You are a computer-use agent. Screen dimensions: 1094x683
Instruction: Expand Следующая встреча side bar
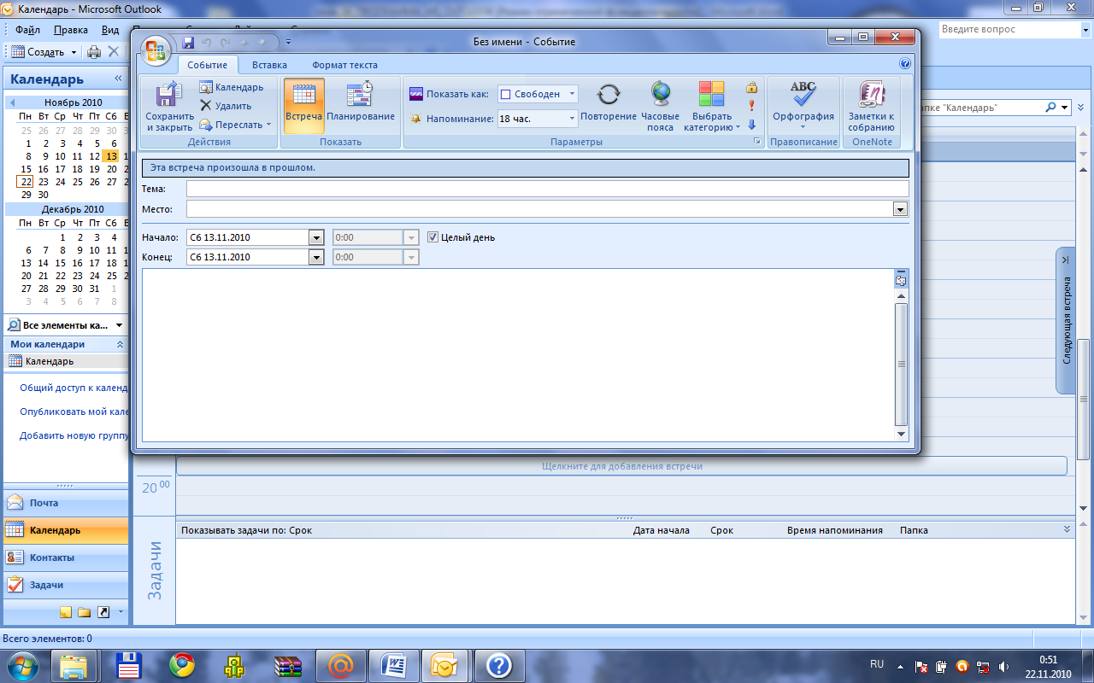tap(1066, 320)
